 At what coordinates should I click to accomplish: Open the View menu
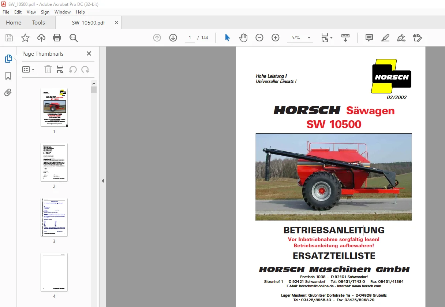31,12
